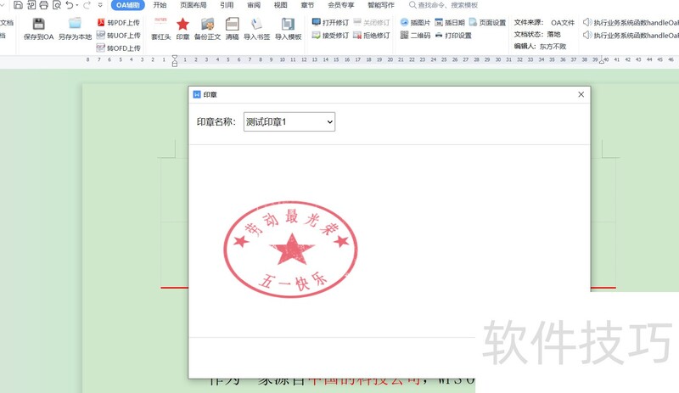
Task: Click the 导入书签 icon
Action: (x=256, y=24)
